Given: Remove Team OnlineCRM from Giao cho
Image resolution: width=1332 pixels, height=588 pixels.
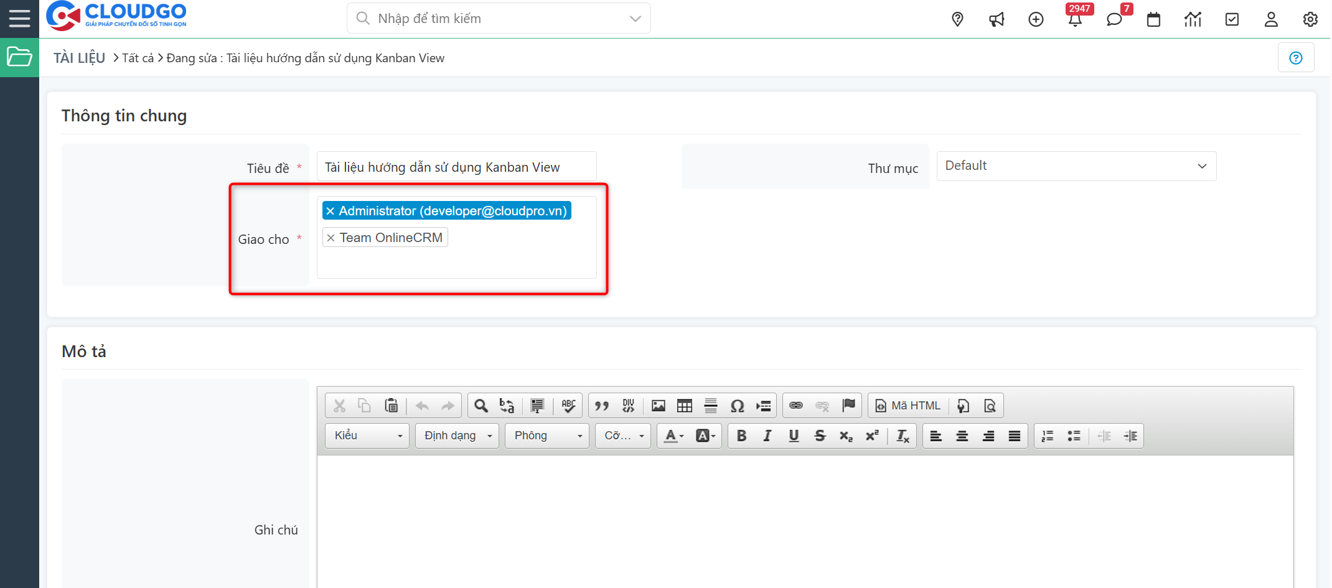Looking at the screenshot, I should (331, 237).
